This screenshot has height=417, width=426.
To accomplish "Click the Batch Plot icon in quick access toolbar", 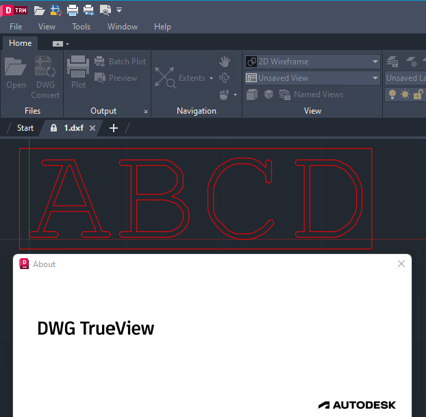I will click(88, 10).
